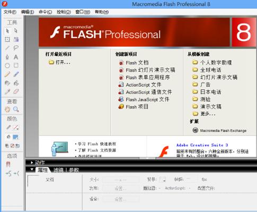The height and width of the screenshot is (212, 257).
Task: Click the Black and White colors button
Action: click(7, 146)
